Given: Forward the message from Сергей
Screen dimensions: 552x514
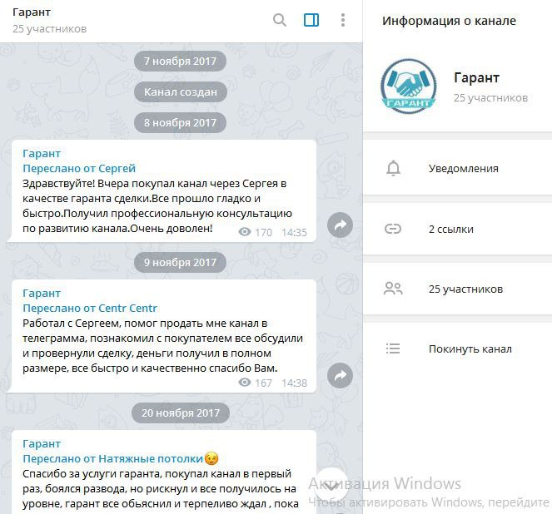Looking at the screenshot, I should (x=340, y=225).
